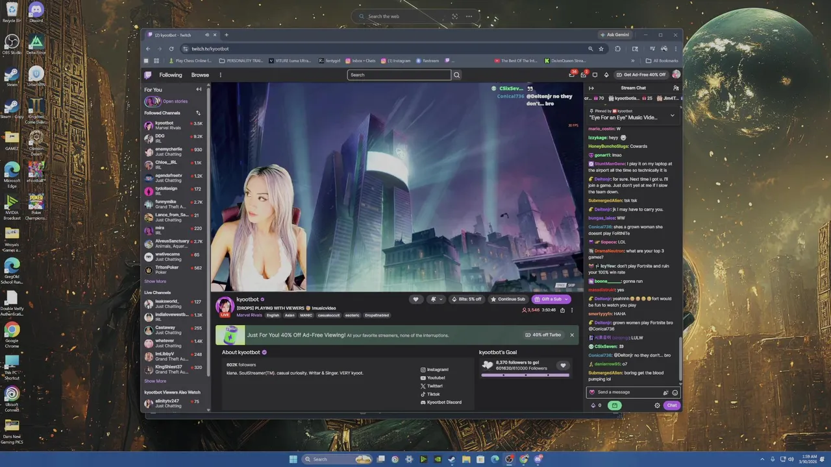
Task: Open the Marvel Rivals category link
Action: point(249,315)
